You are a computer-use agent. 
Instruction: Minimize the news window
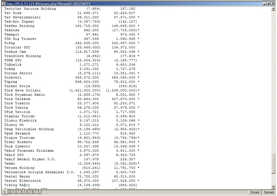tap(264, 4)
